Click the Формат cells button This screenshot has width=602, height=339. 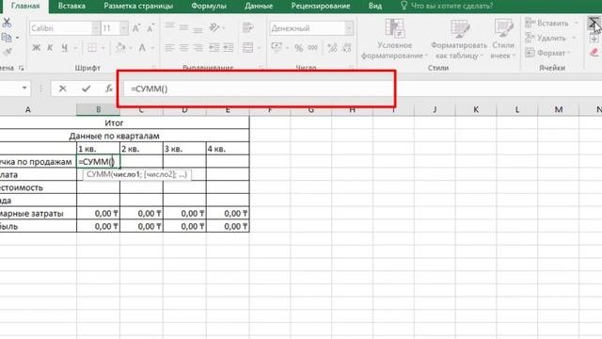[x=546, y=53]
